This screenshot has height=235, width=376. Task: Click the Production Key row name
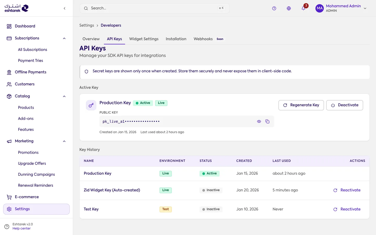tap(97, 173)
